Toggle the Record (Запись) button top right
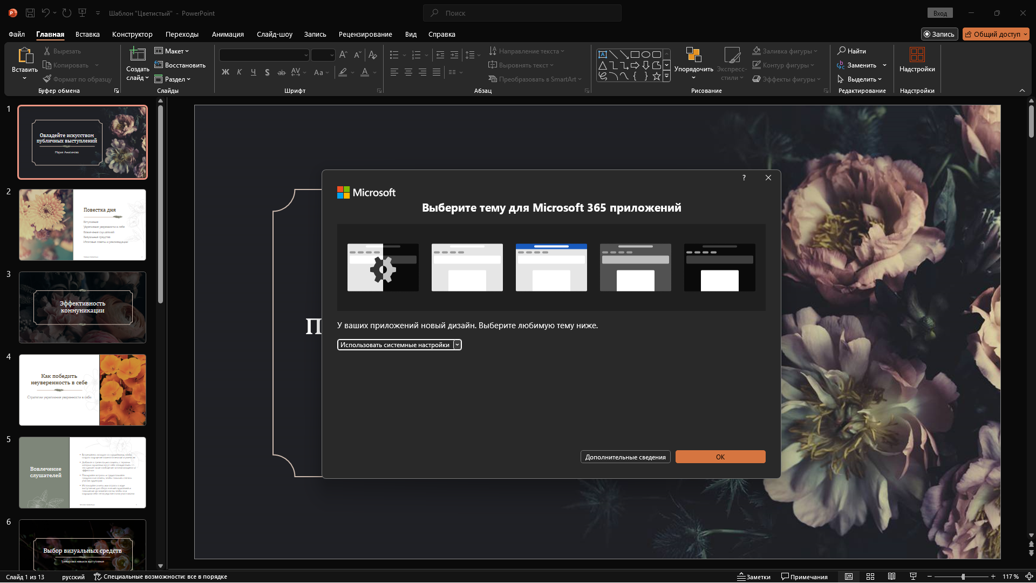The height and width of the screenshot is (583, 1036). tap(939, 34)
